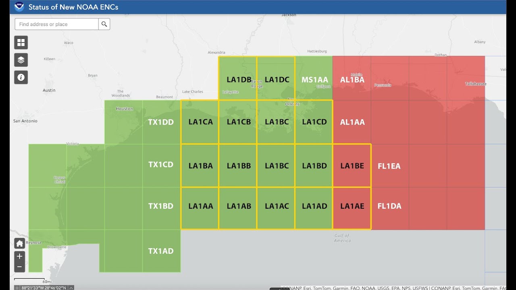Screen dimensions: 516x290
Task: Open the info/about panel icon
Action: (x=21, y=77)
